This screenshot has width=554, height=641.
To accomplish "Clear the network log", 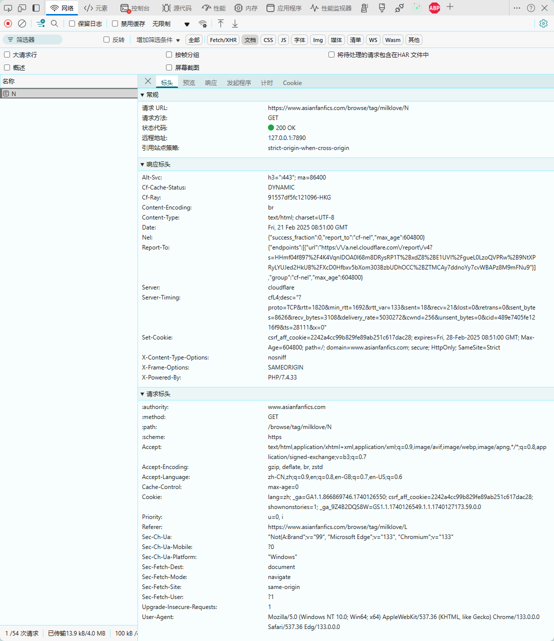I will (x=22, y=23).
